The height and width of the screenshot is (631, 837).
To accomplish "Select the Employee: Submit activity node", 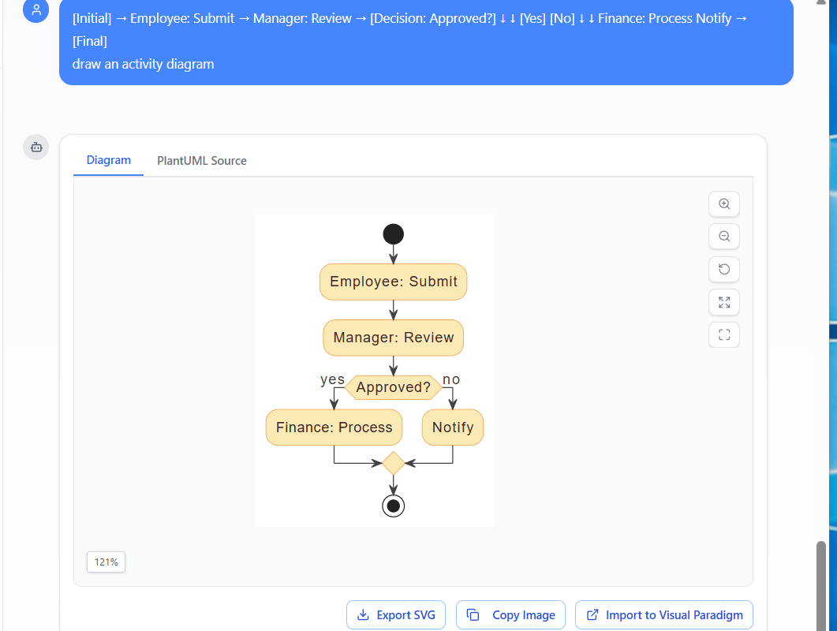I will [393, 282].
